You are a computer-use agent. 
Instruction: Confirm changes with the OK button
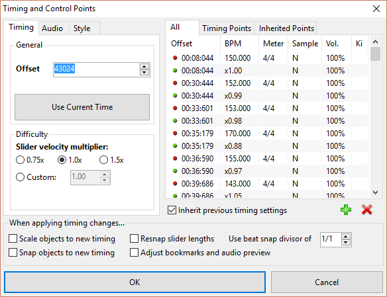(135, 282)
